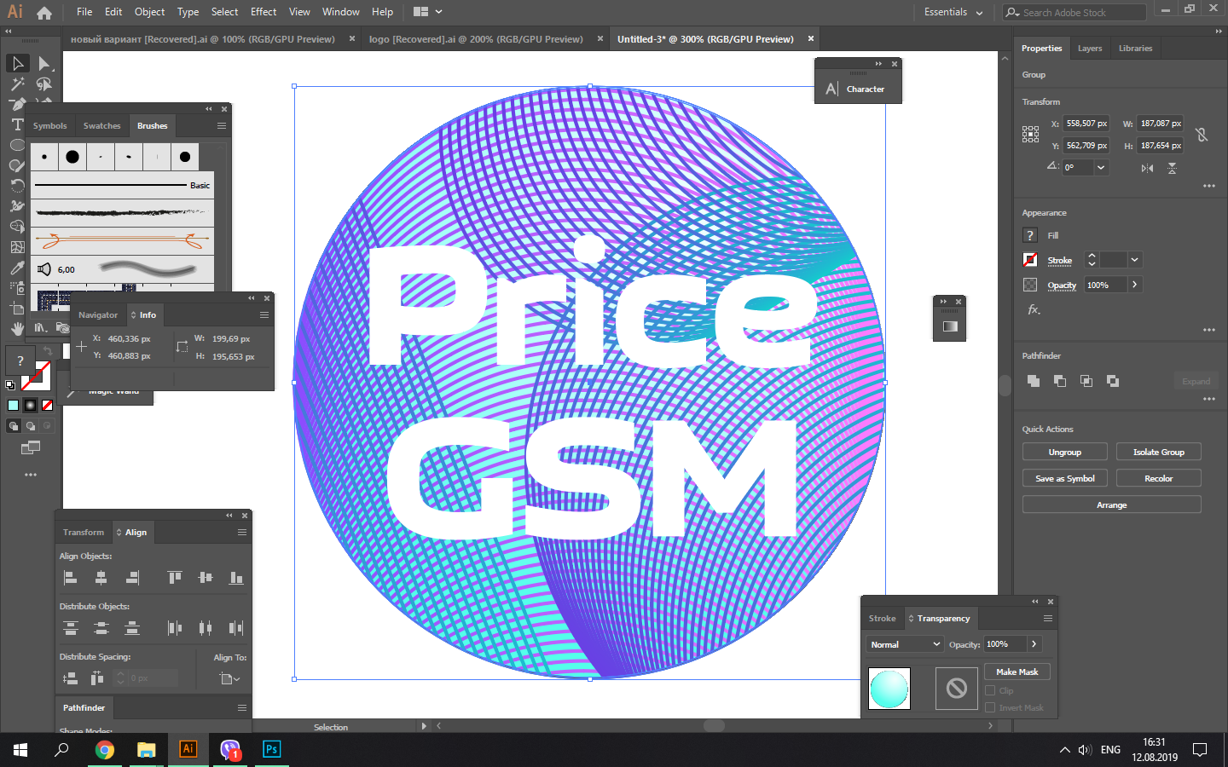The height and width of the screenshot is (767, 1228).
Task: Choose Draw Normal mode in the toolbar
Action: click(x=13, y=425)
